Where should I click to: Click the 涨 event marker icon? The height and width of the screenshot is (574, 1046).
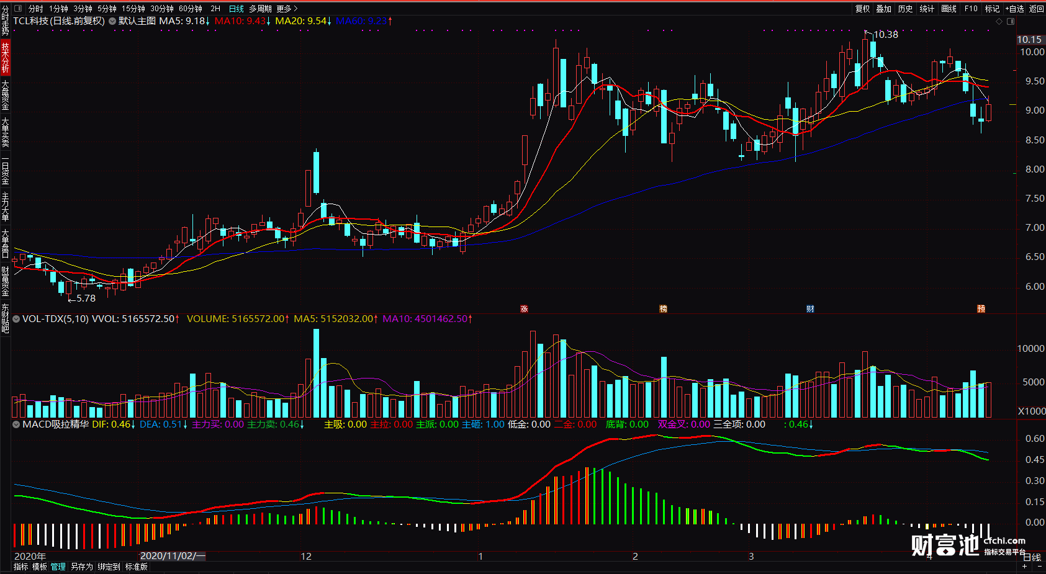click(x=524, y=308)
